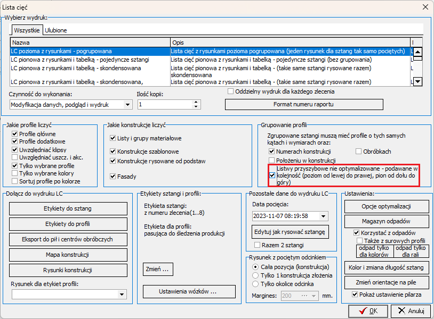Click the OK button with red checkmark
This screenshot has height=319, width=434.
tap(368, 311)
